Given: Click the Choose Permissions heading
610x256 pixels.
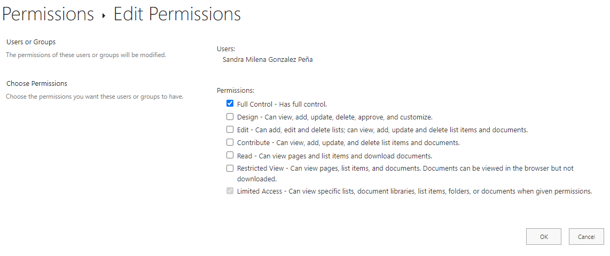Looking at the screenshot, I should 37,83.
